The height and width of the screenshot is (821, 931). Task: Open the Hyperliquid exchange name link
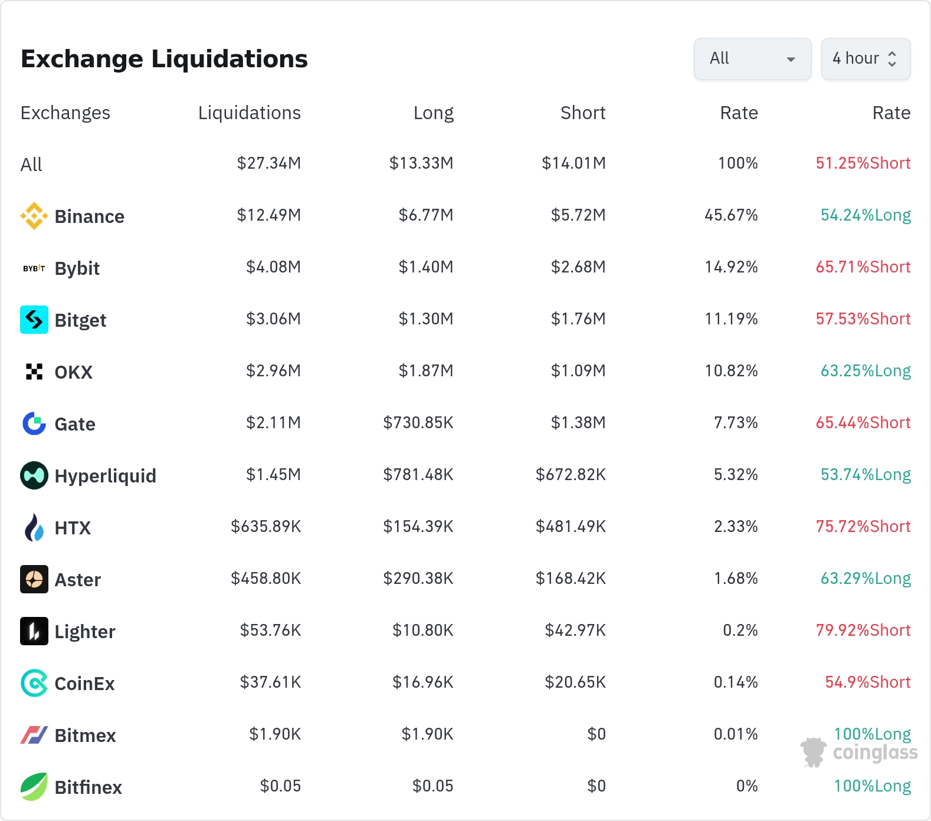[x=105, y=476]
